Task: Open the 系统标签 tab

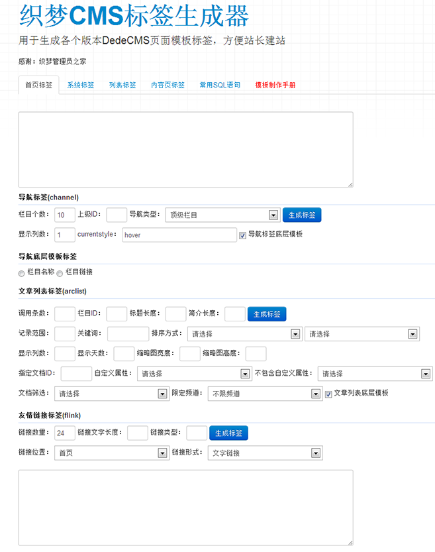Action: (x=81, y=85)
